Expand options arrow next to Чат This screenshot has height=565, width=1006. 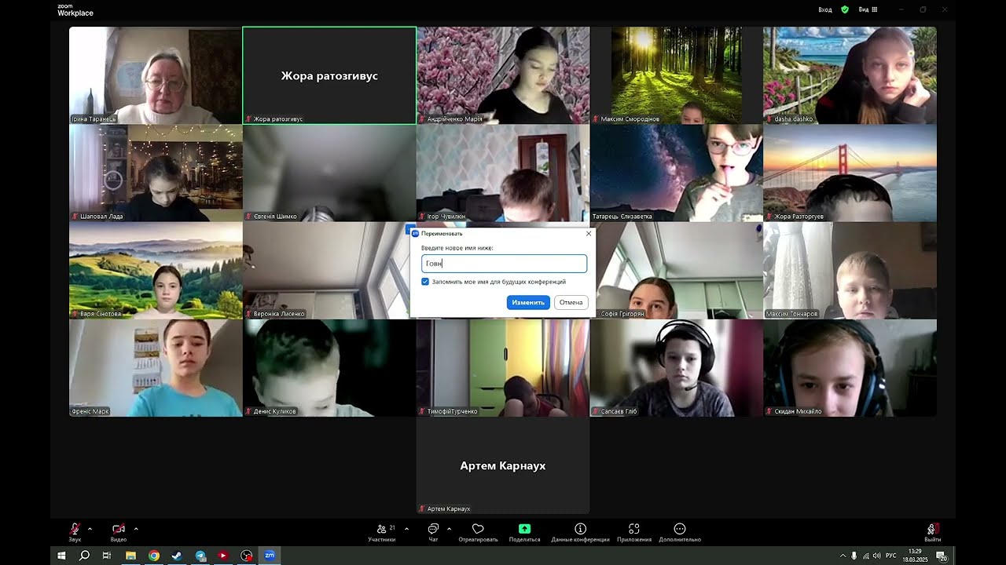[x=449, y=528]
